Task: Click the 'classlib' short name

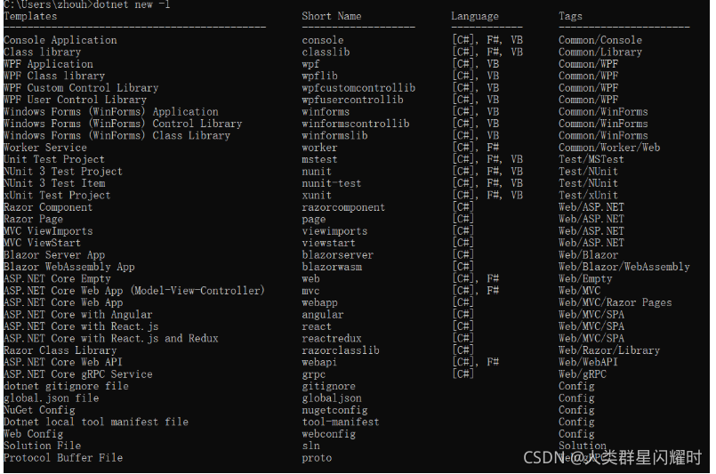Action: (326, 52)
